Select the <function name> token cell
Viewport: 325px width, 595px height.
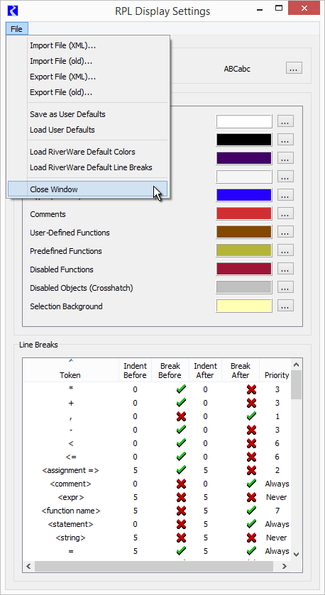(71, 511)
